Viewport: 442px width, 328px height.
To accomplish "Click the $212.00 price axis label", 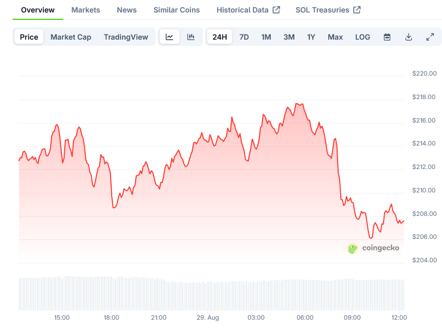I will tap(424, 167).
